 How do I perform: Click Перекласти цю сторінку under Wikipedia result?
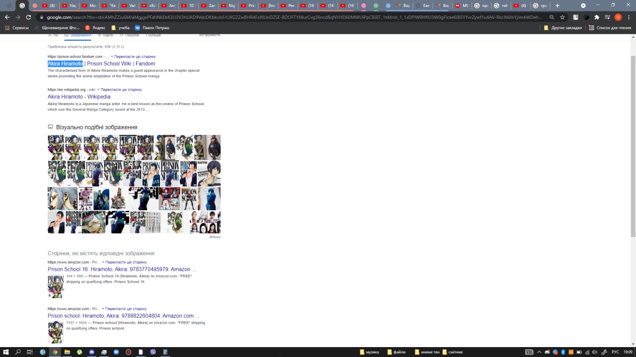pyautogui.click(x=121, y=90)
